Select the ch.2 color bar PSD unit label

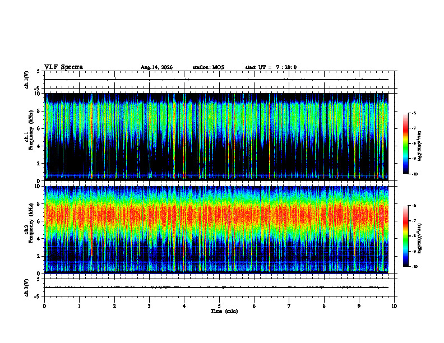tap(420, 239)
